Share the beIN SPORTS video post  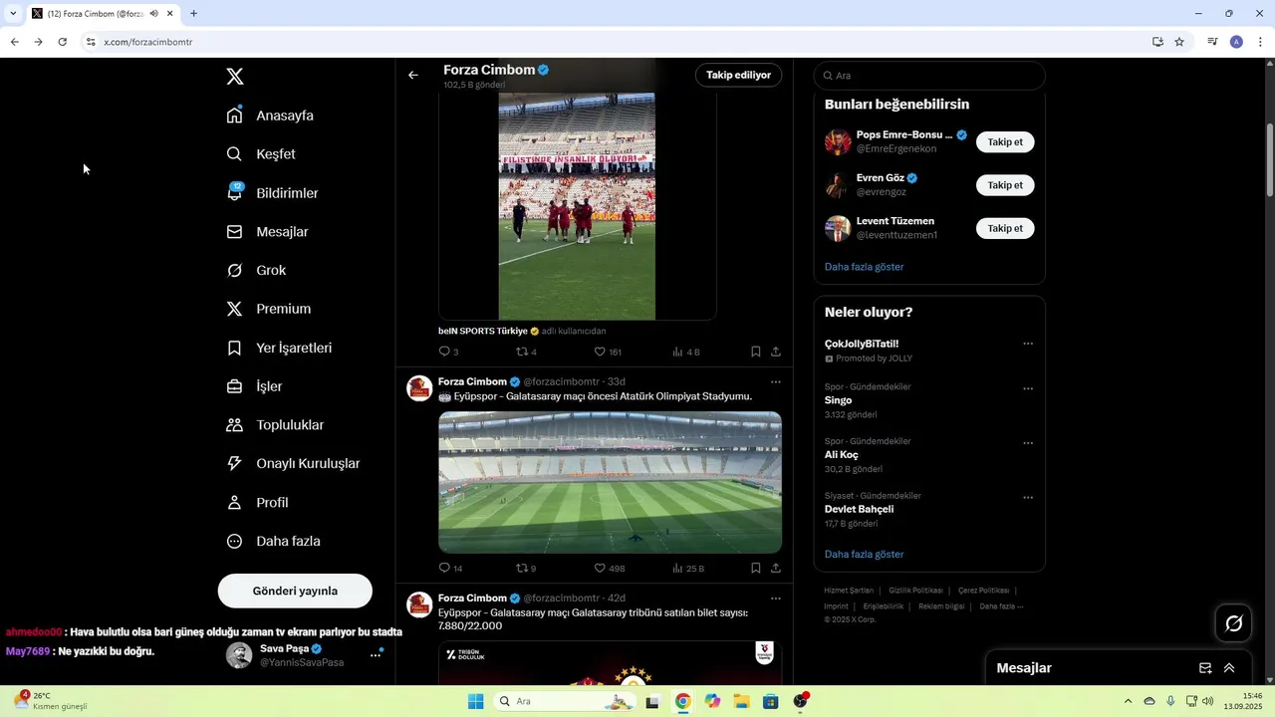776,352
